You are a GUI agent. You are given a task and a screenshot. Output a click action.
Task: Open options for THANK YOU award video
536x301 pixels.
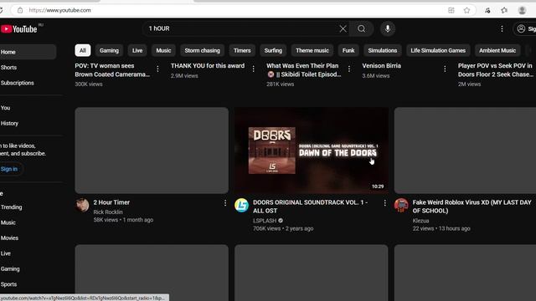tap(253, 69)
